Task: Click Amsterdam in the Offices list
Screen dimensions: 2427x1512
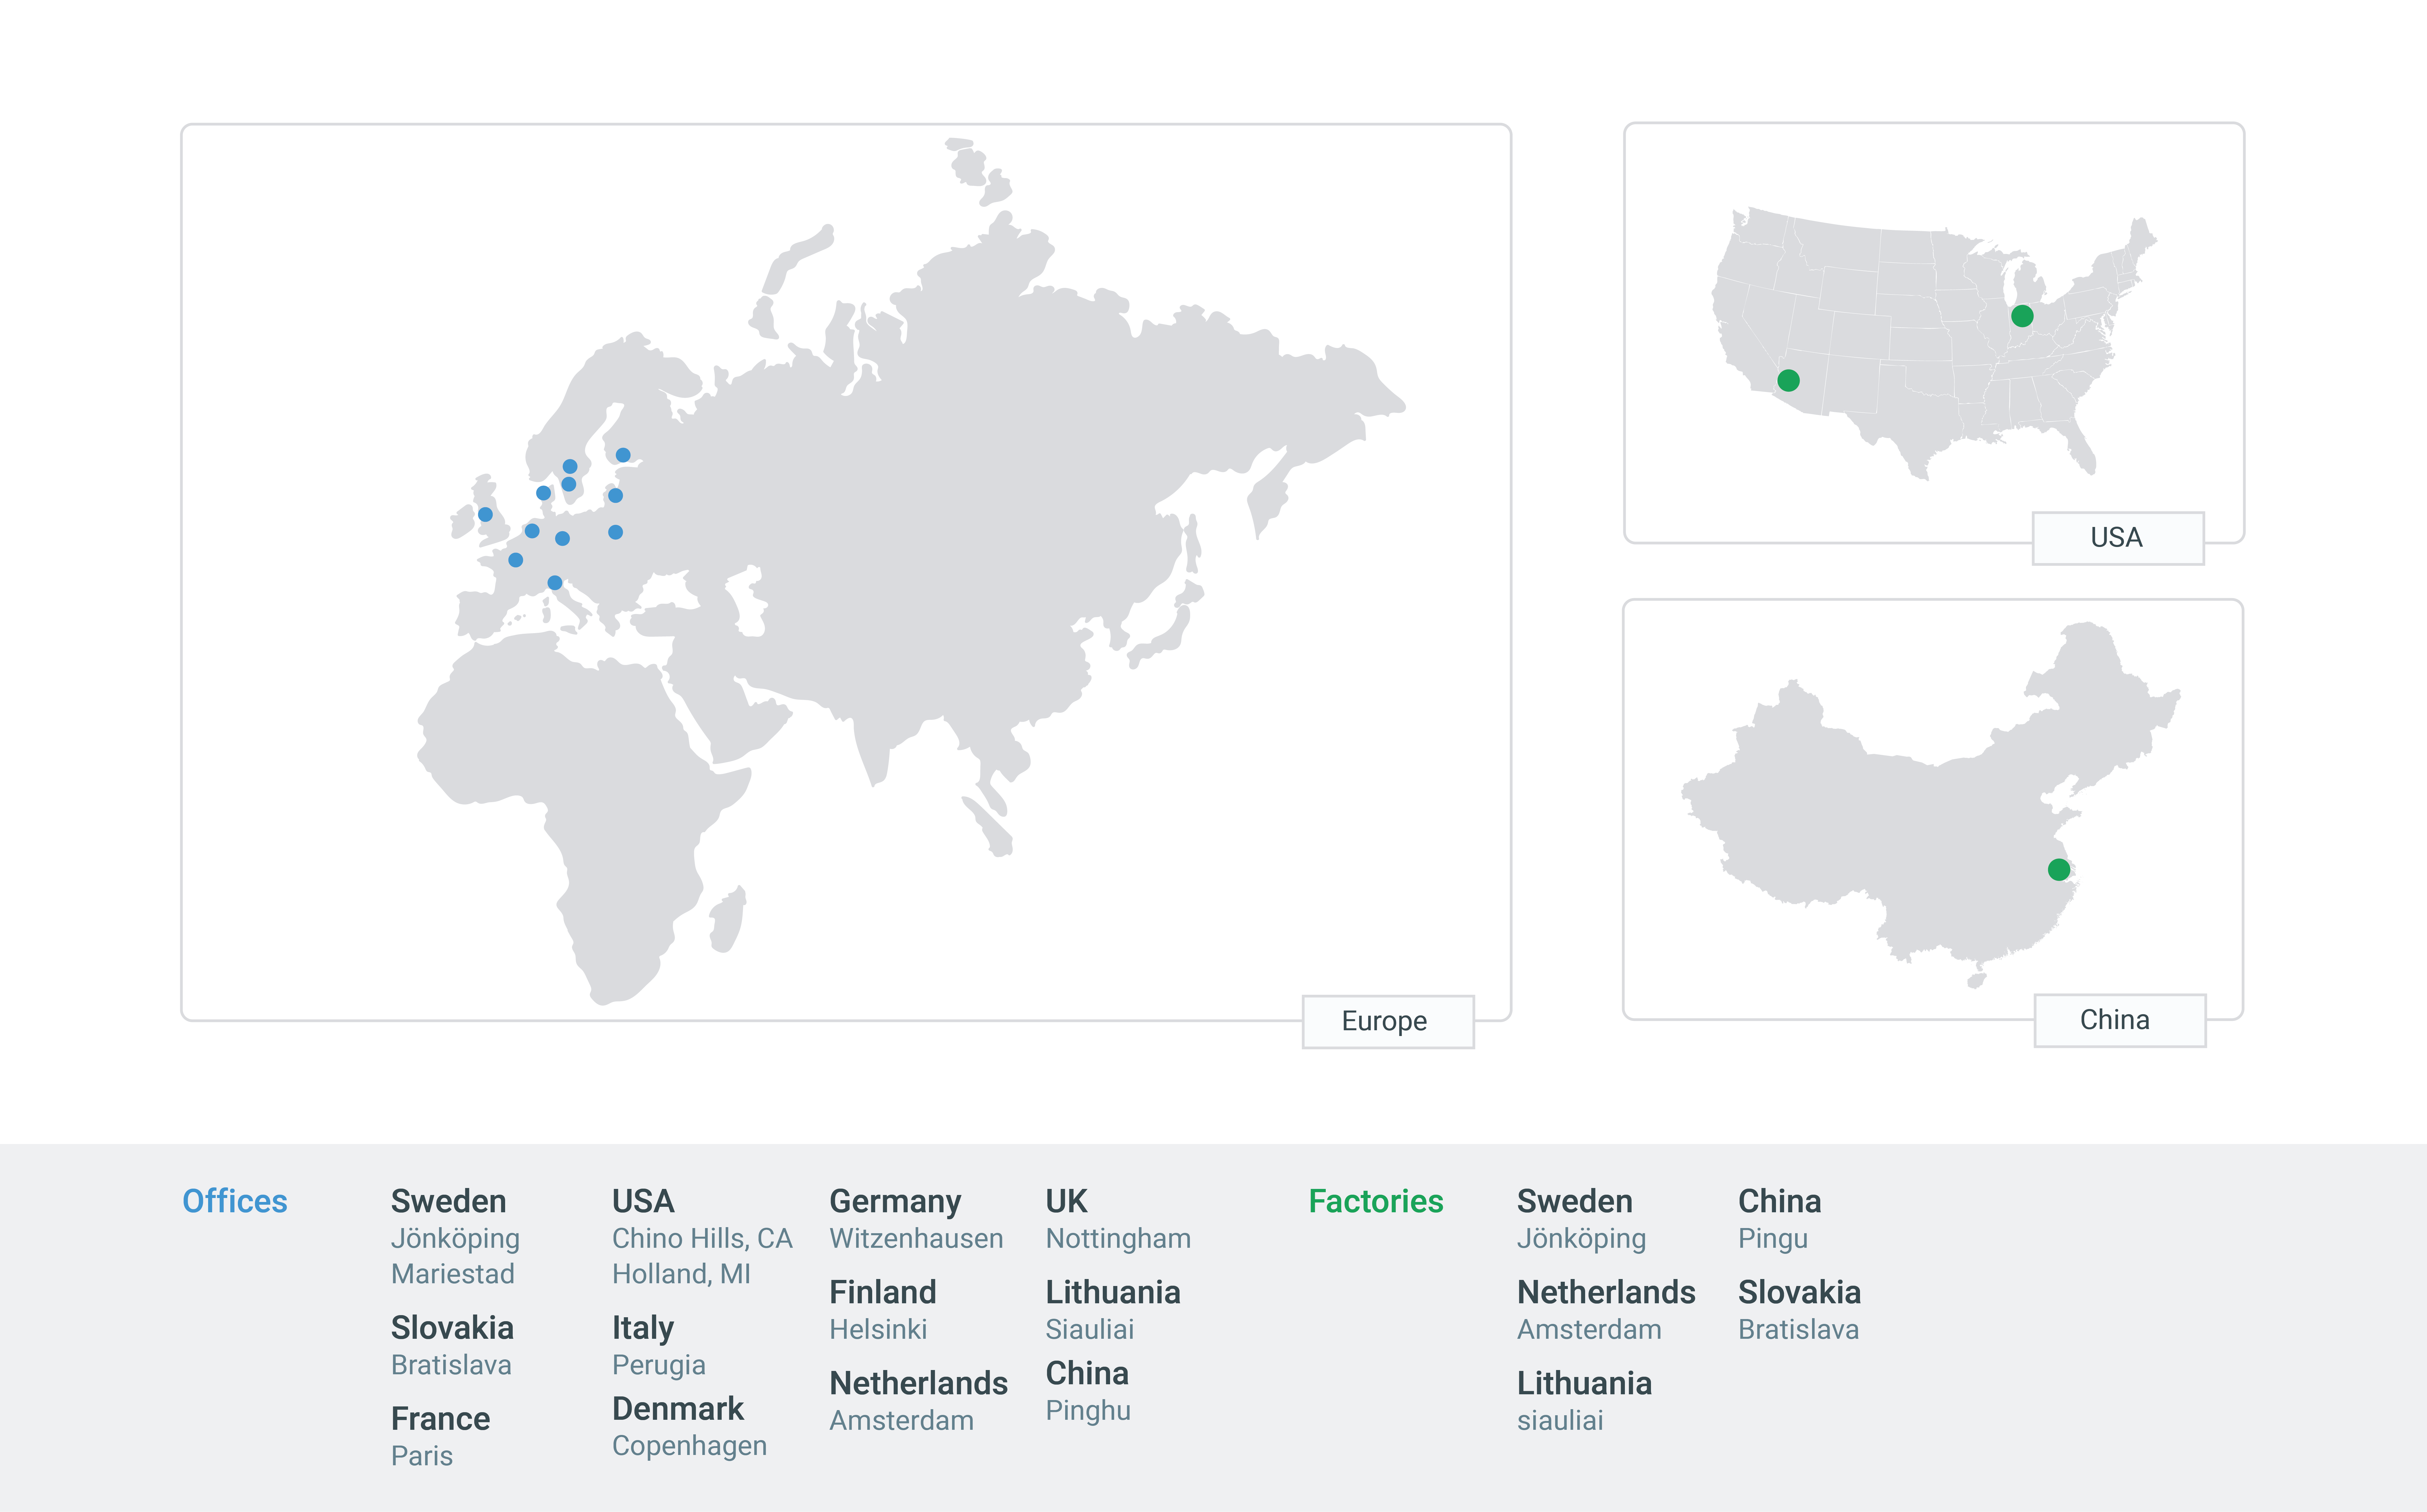Action: click(x=901, y=1420)
